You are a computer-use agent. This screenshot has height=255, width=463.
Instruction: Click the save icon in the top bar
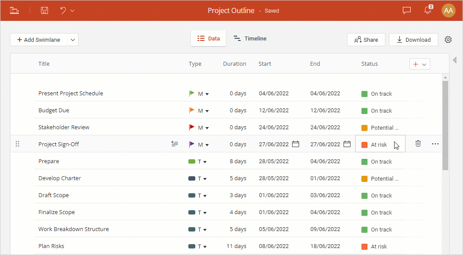(44, 10)
